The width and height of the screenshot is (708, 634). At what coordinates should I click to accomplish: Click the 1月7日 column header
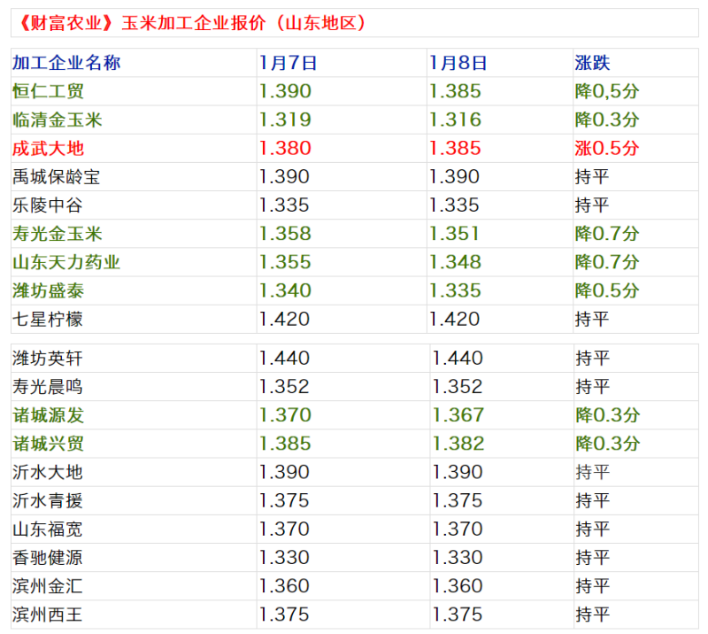click(289, 63)
